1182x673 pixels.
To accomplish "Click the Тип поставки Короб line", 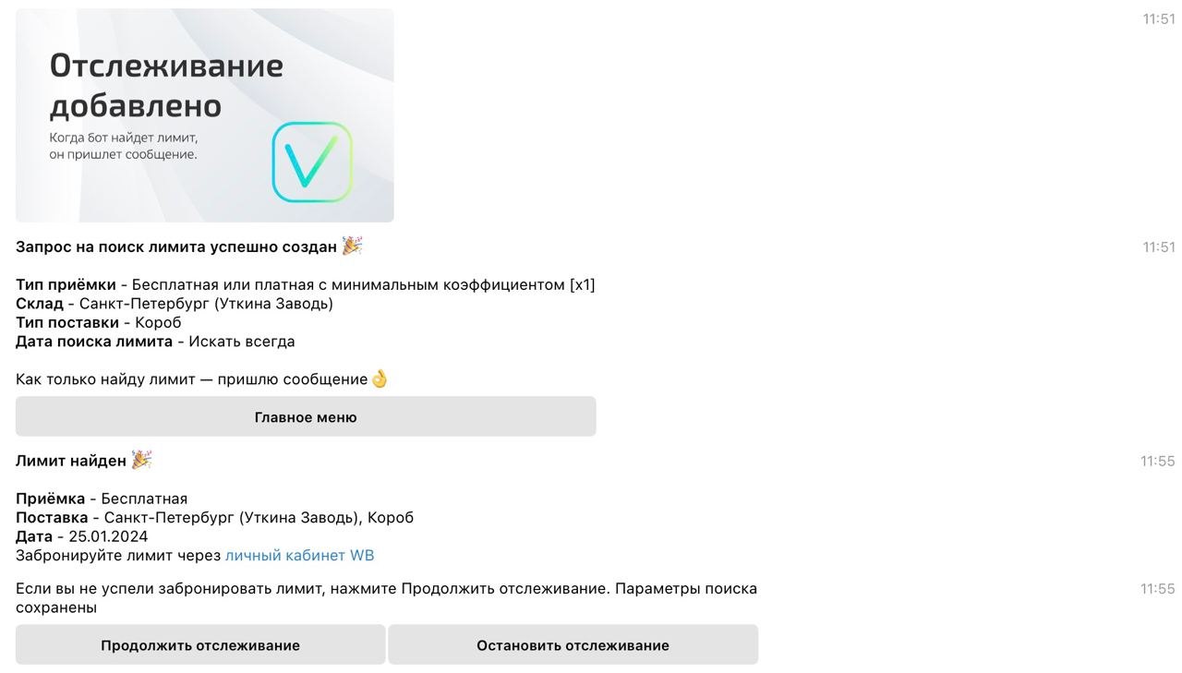I will [x=99, y=322].
